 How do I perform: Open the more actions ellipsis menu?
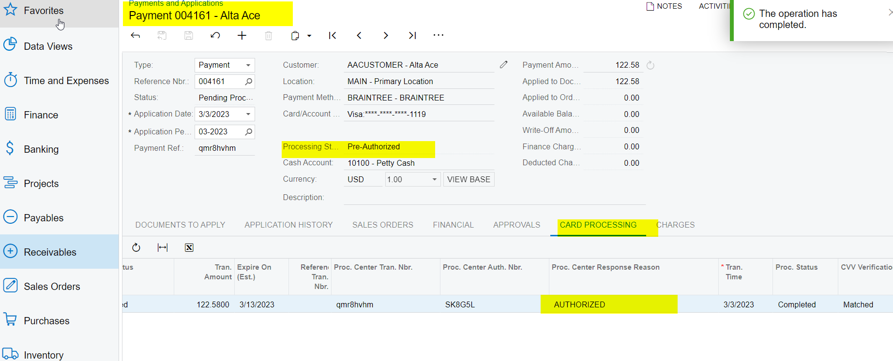439,35
